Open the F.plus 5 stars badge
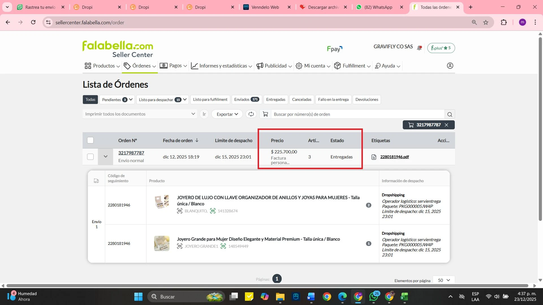 pyautogui.click(x=441, y=48)
